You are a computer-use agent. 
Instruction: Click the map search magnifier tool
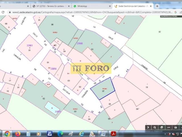coord(155,127)
